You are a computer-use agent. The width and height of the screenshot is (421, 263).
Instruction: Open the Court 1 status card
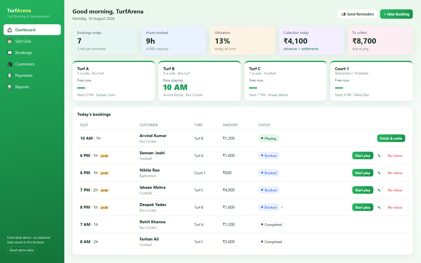point(372,81)
